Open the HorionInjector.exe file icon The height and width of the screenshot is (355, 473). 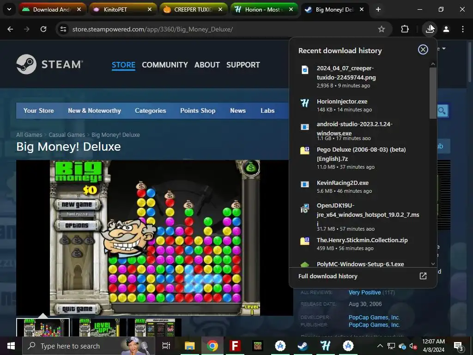pos(305,103)
